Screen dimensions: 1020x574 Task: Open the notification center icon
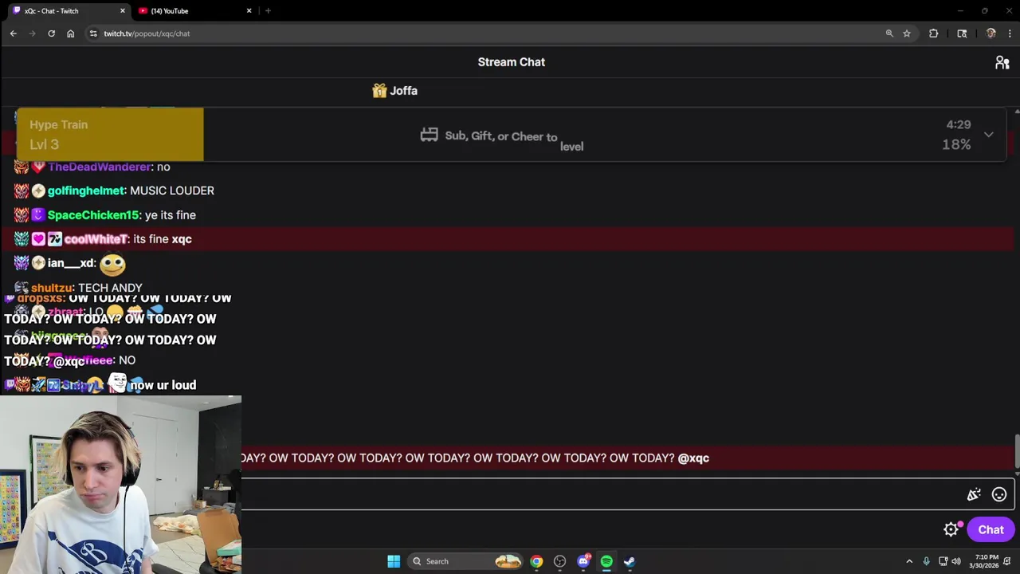click(1008, 561)
